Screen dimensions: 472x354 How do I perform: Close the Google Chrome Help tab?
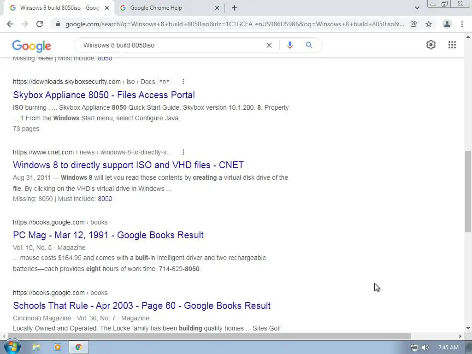click(217, 8)
